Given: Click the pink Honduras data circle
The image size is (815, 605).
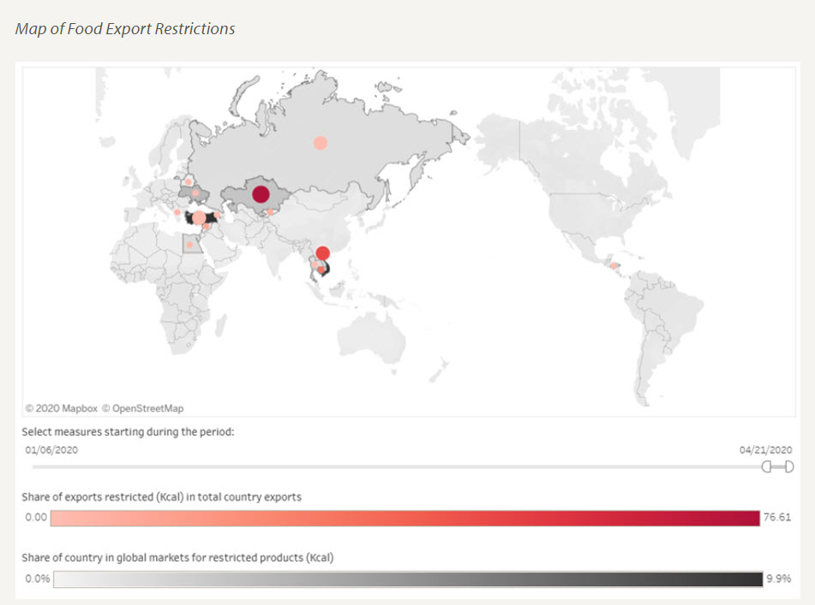Looking at the screenshot, I should tap(614, 265).
